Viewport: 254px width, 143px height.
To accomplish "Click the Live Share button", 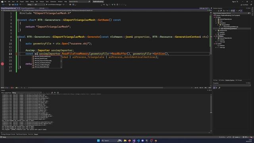I will click(244, 5).
